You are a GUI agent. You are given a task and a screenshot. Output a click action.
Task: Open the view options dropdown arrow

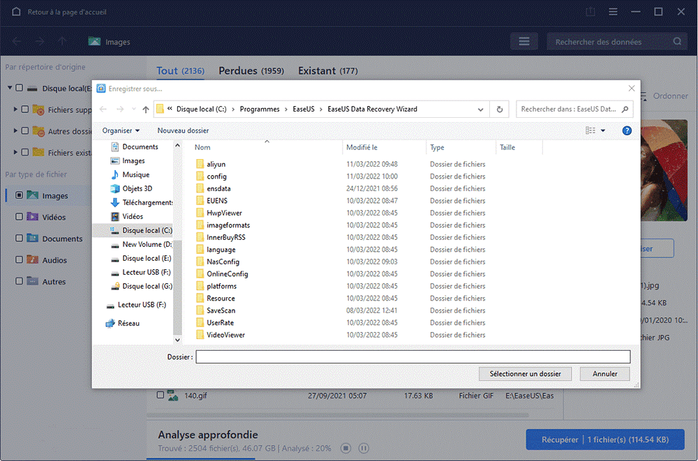[x=603, y=131]
